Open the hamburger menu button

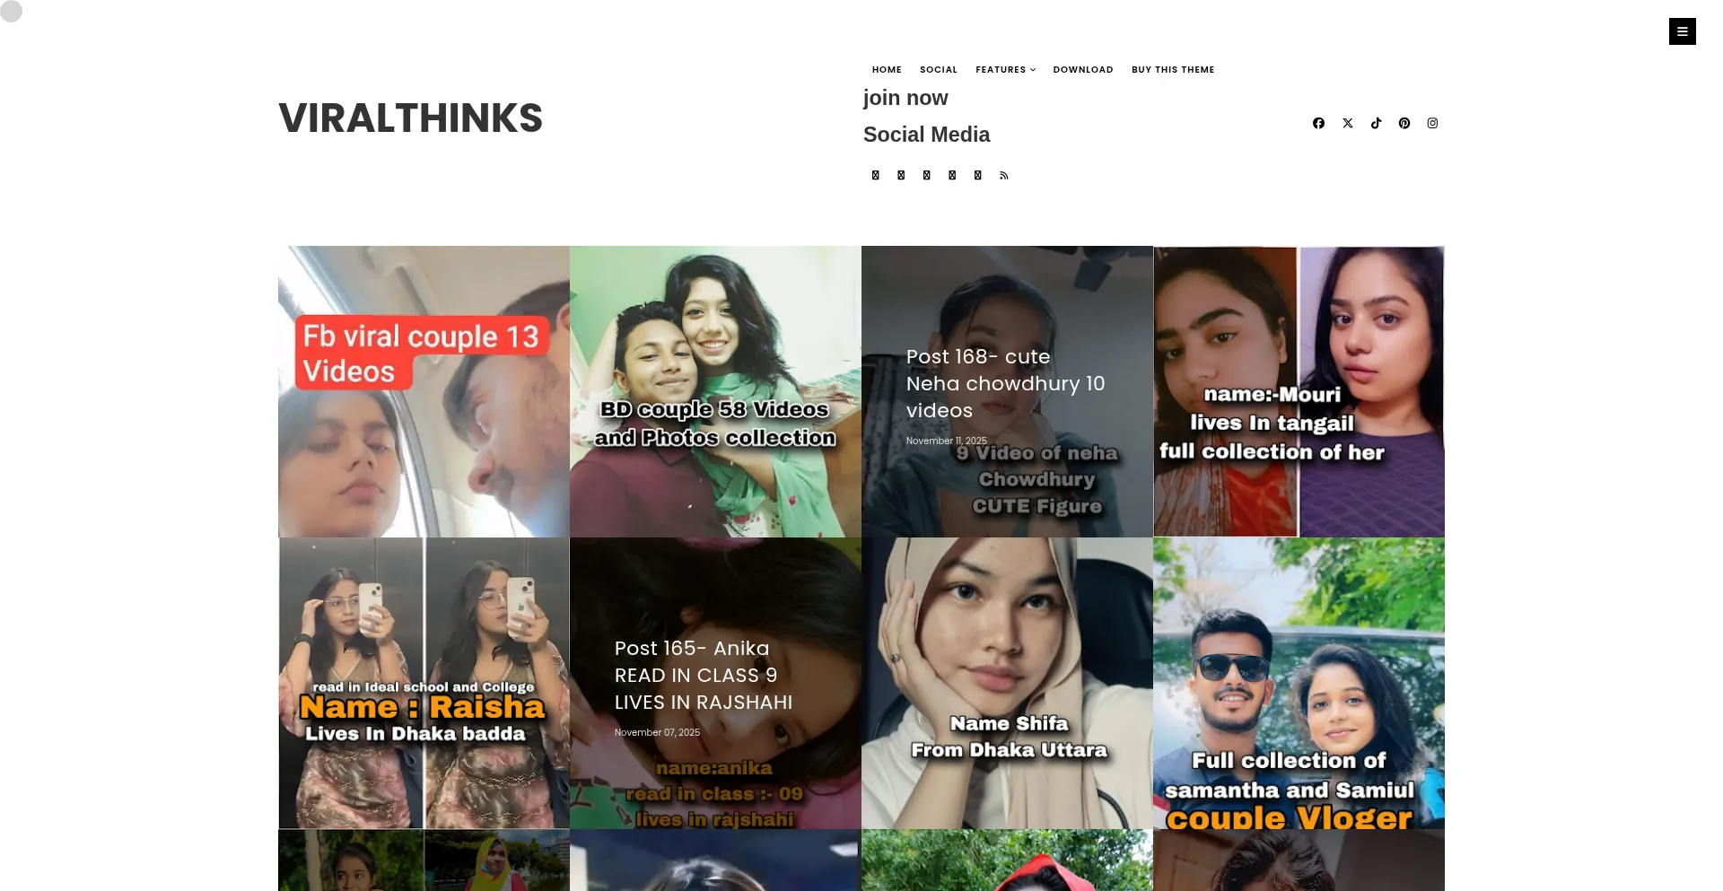(x=1683, y=31)
